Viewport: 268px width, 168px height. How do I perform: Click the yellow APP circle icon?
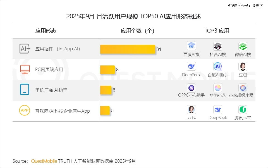(25, 111)
